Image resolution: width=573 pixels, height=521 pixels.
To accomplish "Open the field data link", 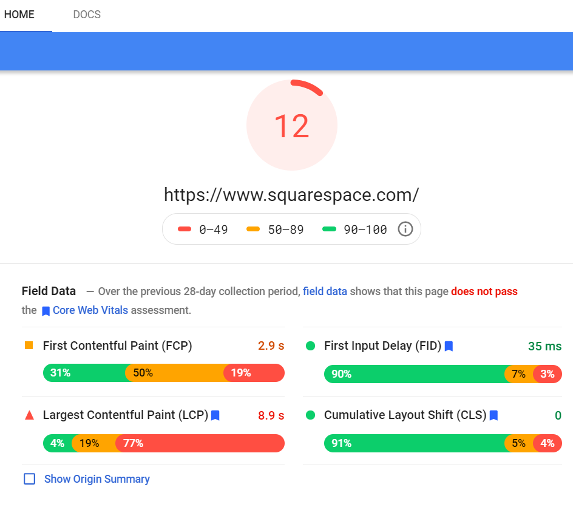I will 325,291.
